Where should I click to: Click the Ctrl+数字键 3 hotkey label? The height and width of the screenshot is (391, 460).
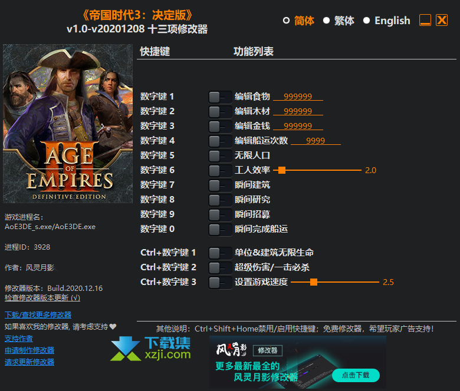tap(168, 282)
